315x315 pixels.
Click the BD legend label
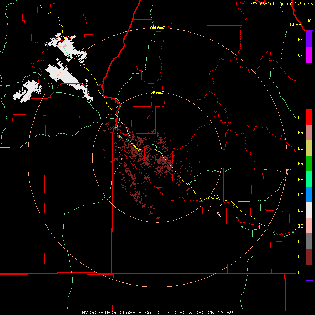(x=300, y=148)
